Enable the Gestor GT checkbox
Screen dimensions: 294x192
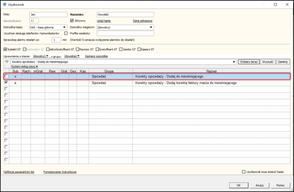121,49
